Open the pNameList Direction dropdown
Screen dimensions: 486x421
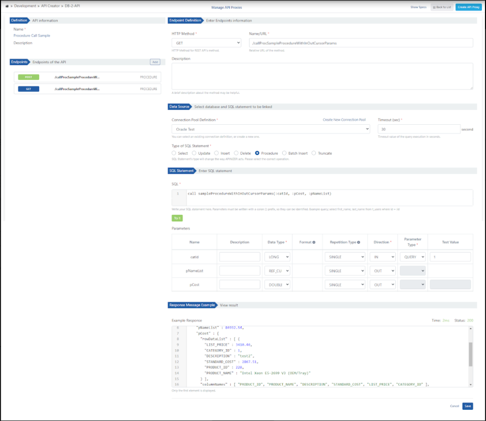click(x=383, y=271)
